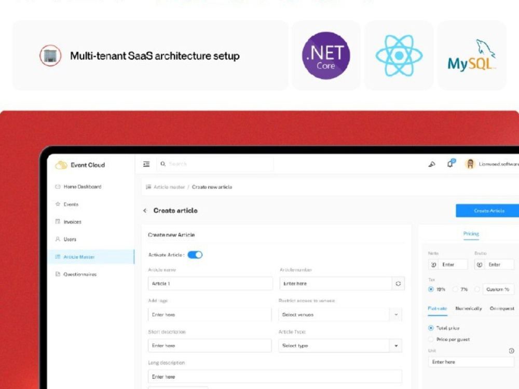Click the Unit input field

tap(471, 362)
